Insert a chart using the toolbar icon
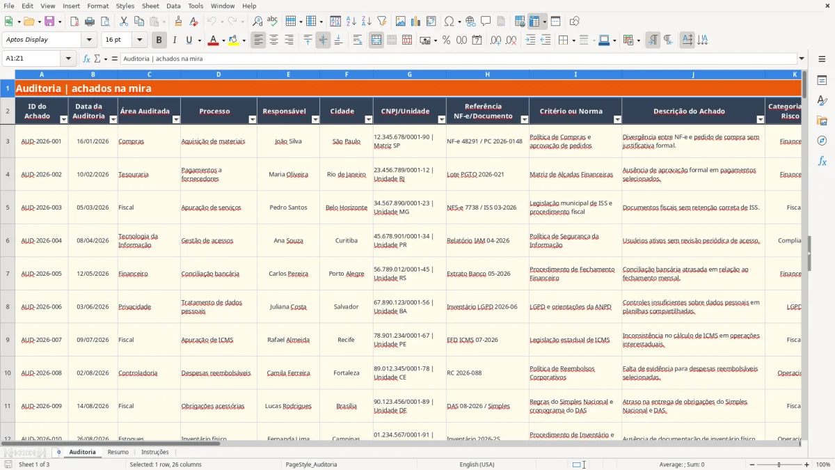 415,22
